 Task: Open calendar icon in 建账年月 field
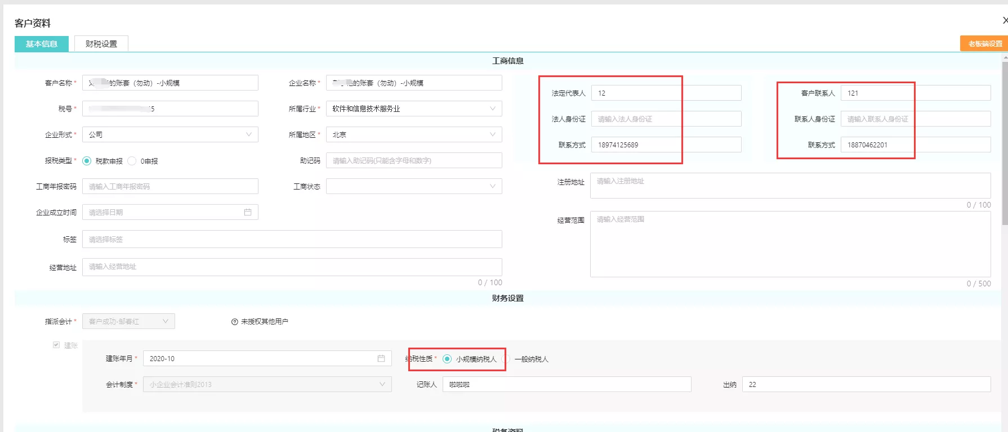[x=381, y=358]
